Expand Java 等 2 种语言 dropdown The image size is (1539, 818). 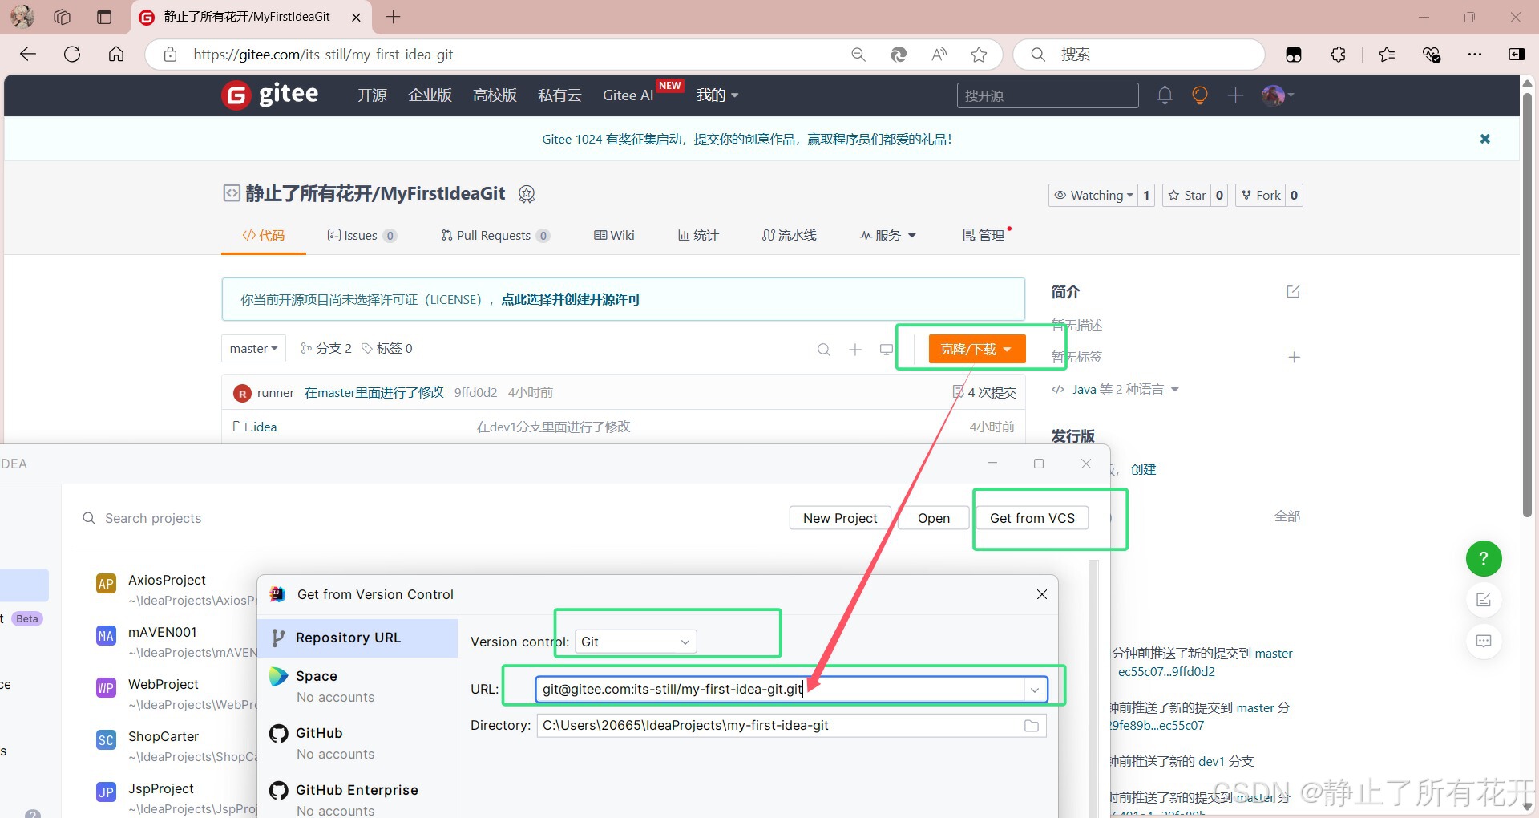pyautogui.click(x=1116, y=389)
